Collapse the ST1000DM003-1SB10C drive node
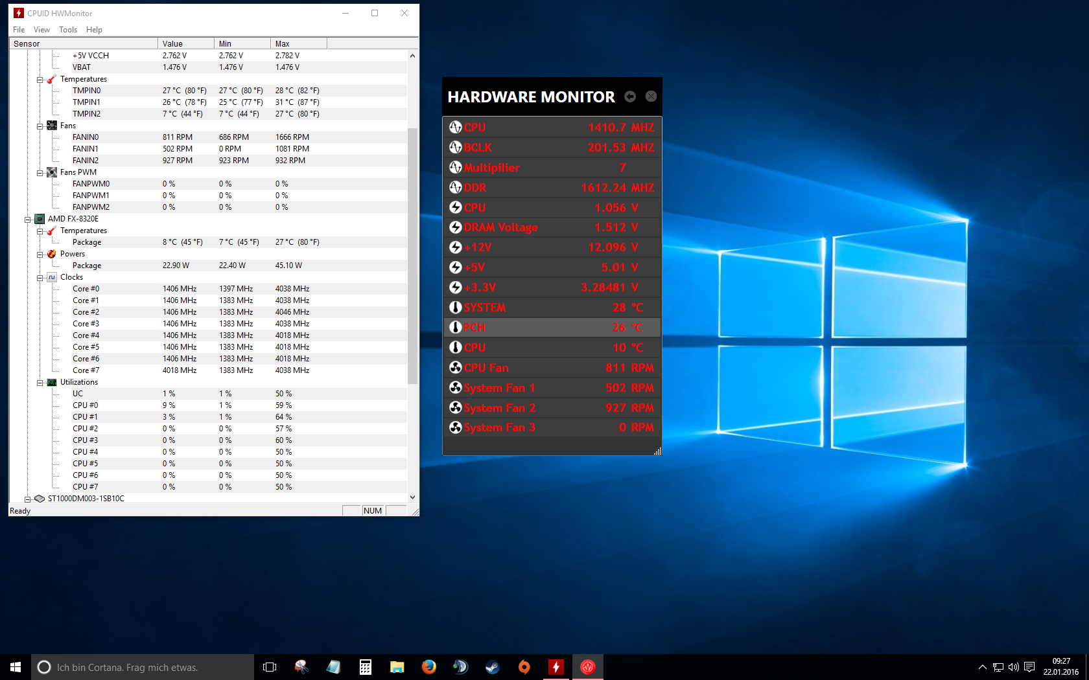Screen dimensions: 1089x680 coord(27,499)
